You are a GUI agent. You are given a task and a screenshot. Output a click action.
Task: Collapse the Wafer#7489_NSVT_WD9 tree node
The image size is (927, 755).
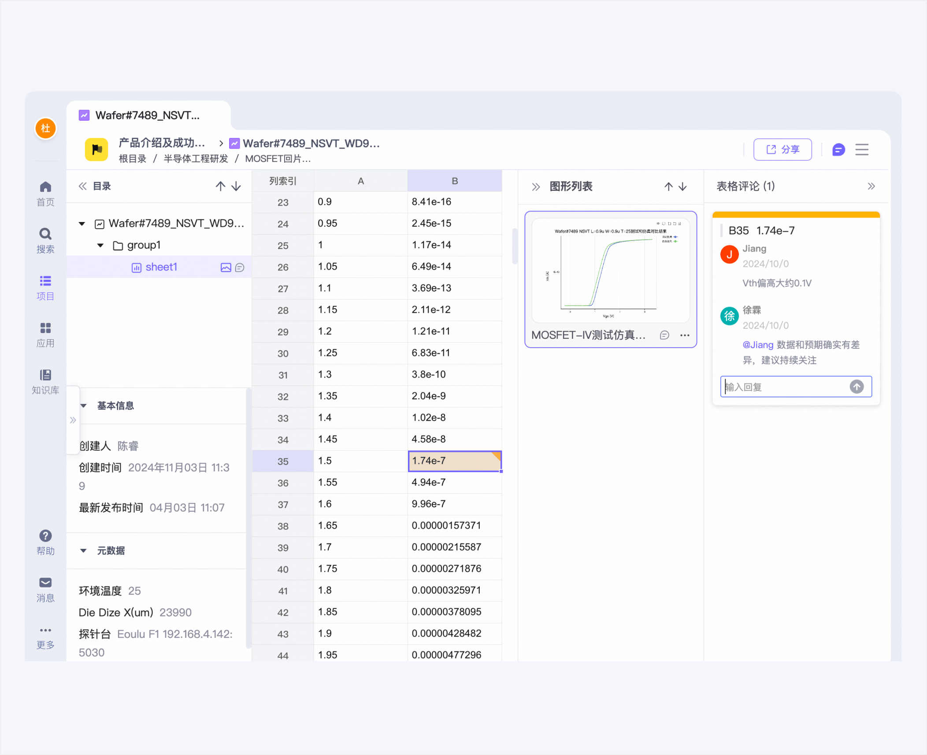(x=82, y=224)
